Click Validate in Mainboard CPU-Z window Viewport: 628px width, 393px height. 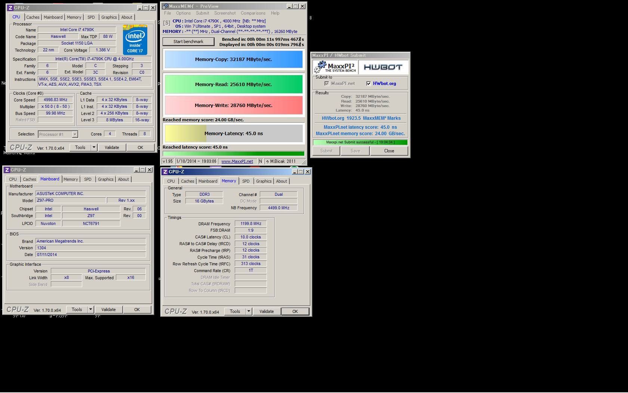tap(108, 310)
